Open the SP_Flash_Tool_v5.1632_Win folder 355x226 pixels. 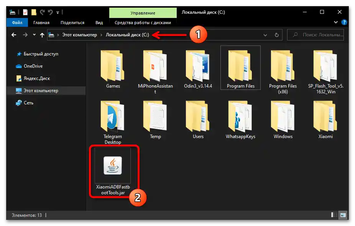point(325,71)
